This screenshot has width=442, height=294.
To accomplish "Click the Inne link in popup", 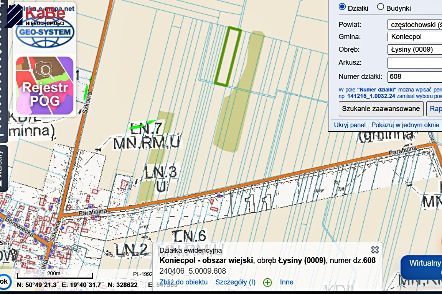I will pyautogui.click(x=287, y=282).
